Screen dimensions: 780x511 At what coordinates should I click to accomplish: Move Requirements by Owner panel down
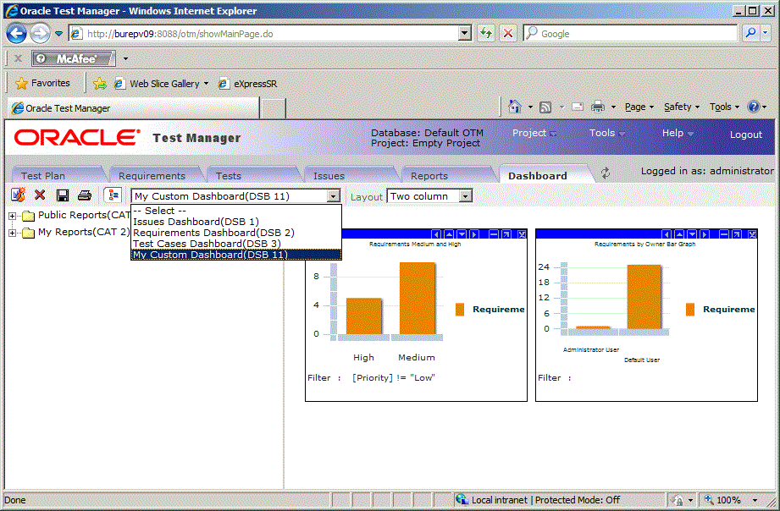692,234
